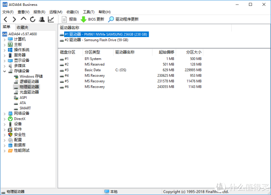Open the user manage icon in toolbar
The height and width of the screenshot is (195, 271).
click(42, 19)
